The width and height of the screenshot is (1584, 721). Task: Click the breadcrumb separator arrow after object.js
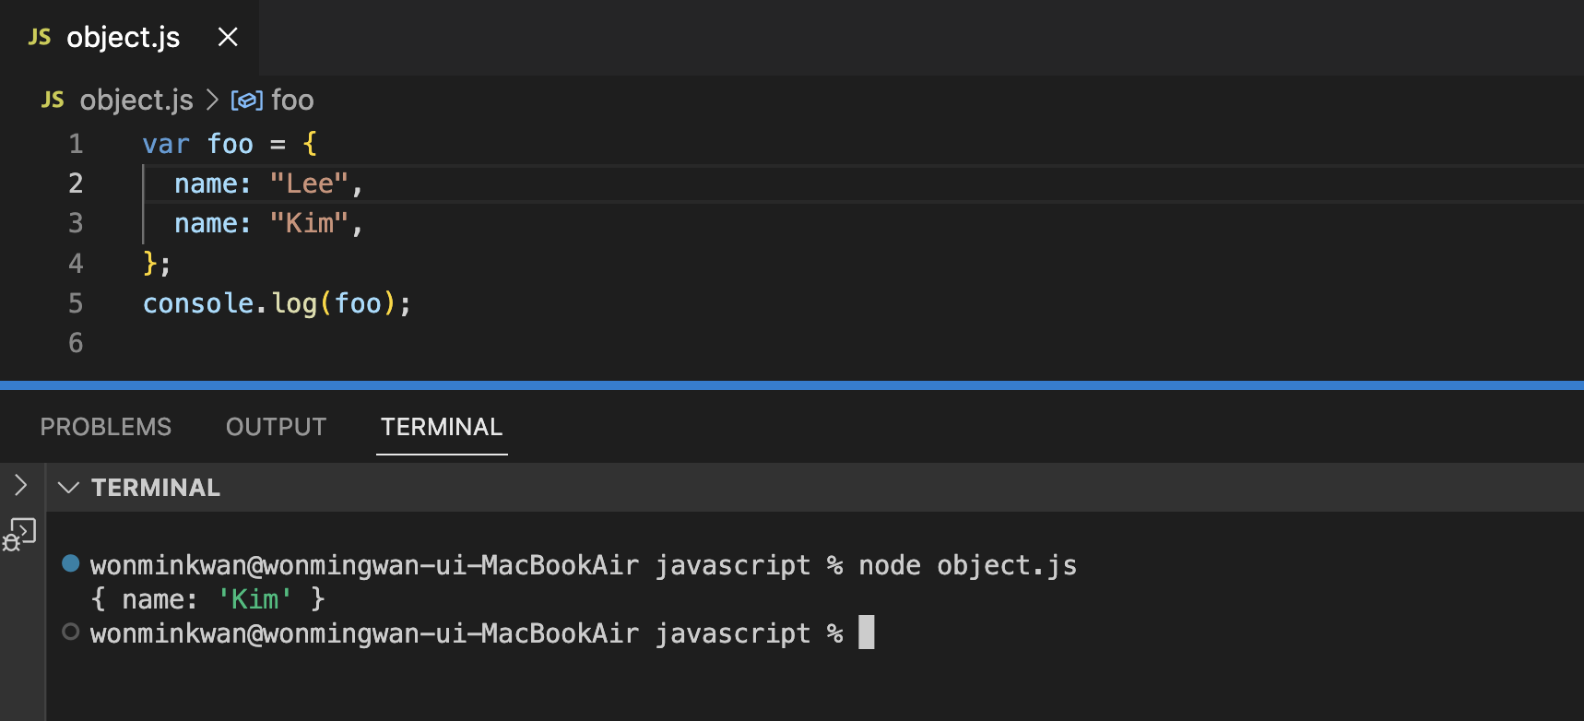(x=212, y=100)
